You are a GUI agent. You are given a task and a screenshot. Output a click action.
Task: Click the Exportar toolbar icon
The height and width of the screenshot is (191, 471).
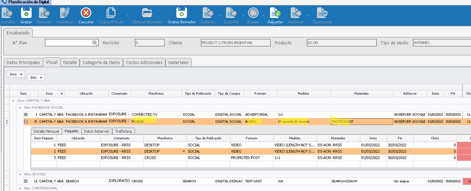[231, 13]
